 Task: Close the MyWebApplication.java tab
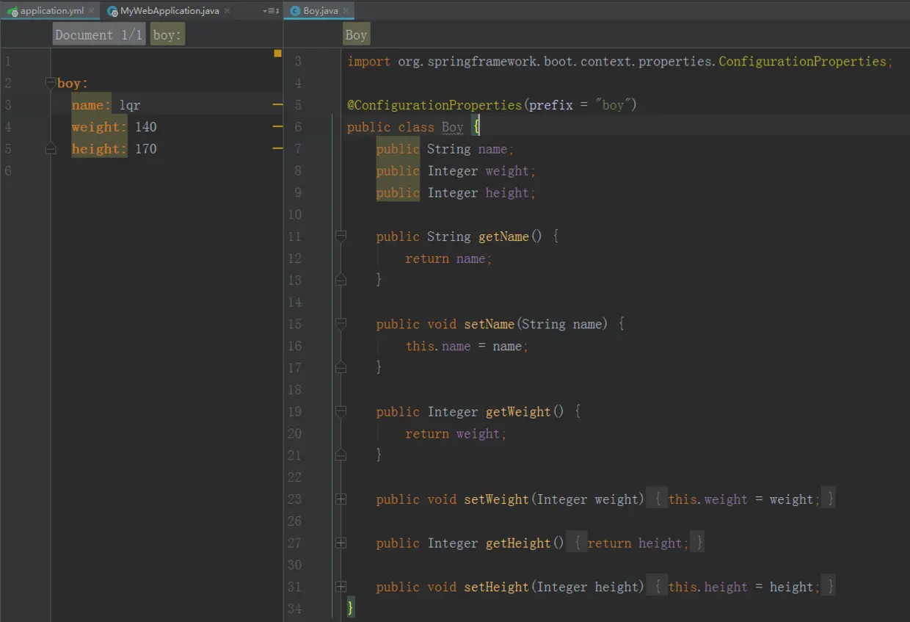pos(227,11)
